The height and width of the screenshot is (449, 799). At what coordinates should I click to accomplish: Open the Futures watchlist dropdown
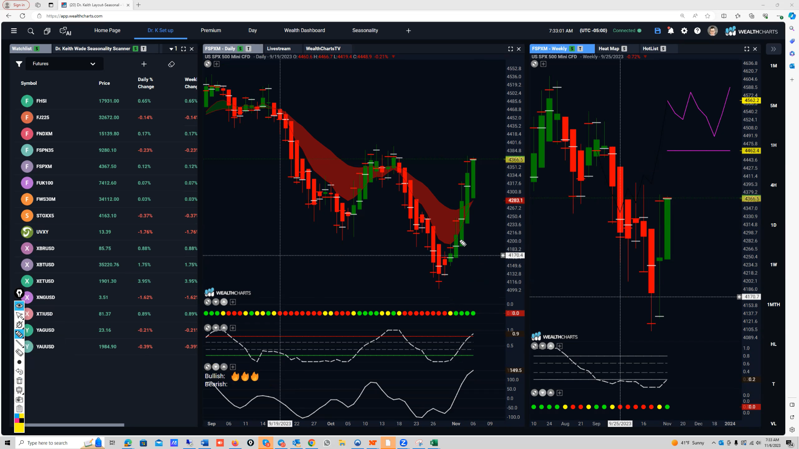coord(64,64)
